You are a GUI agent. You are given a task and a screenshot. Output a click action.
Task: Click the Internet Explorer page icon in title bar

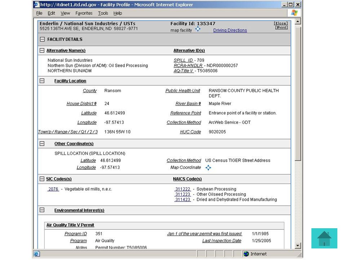coord(37,4)
